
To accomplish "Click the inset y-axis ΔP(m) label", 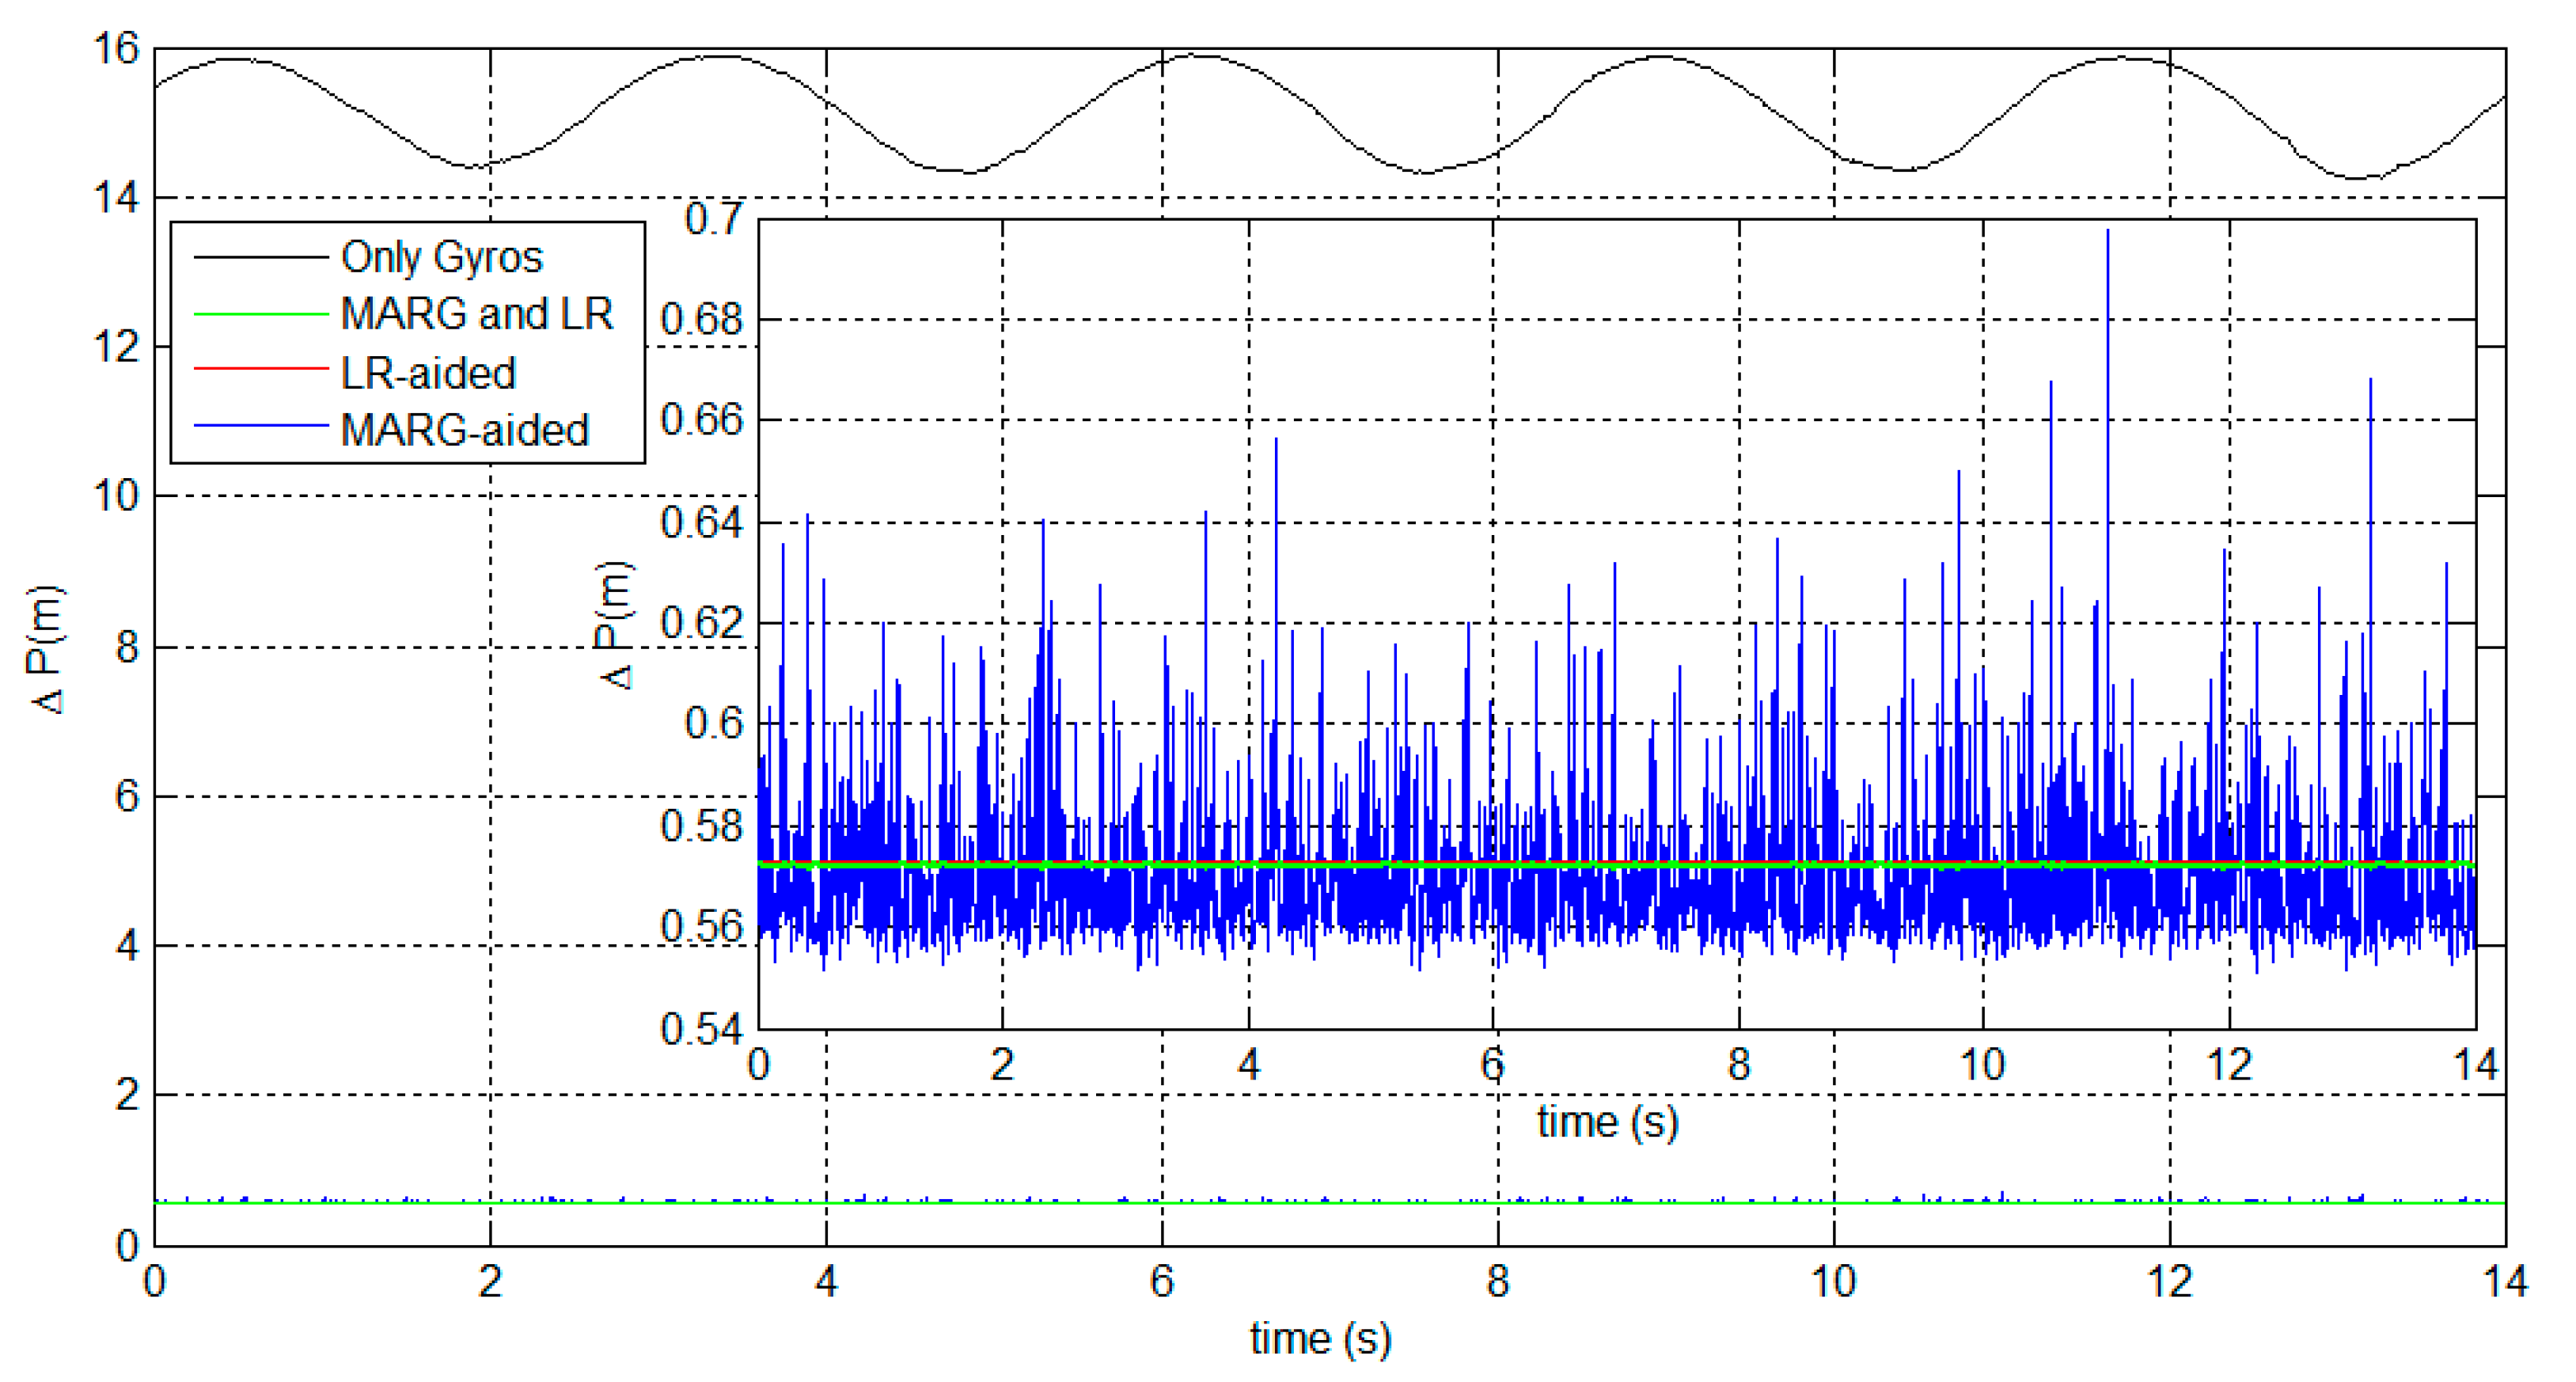I will click(614, 625).
